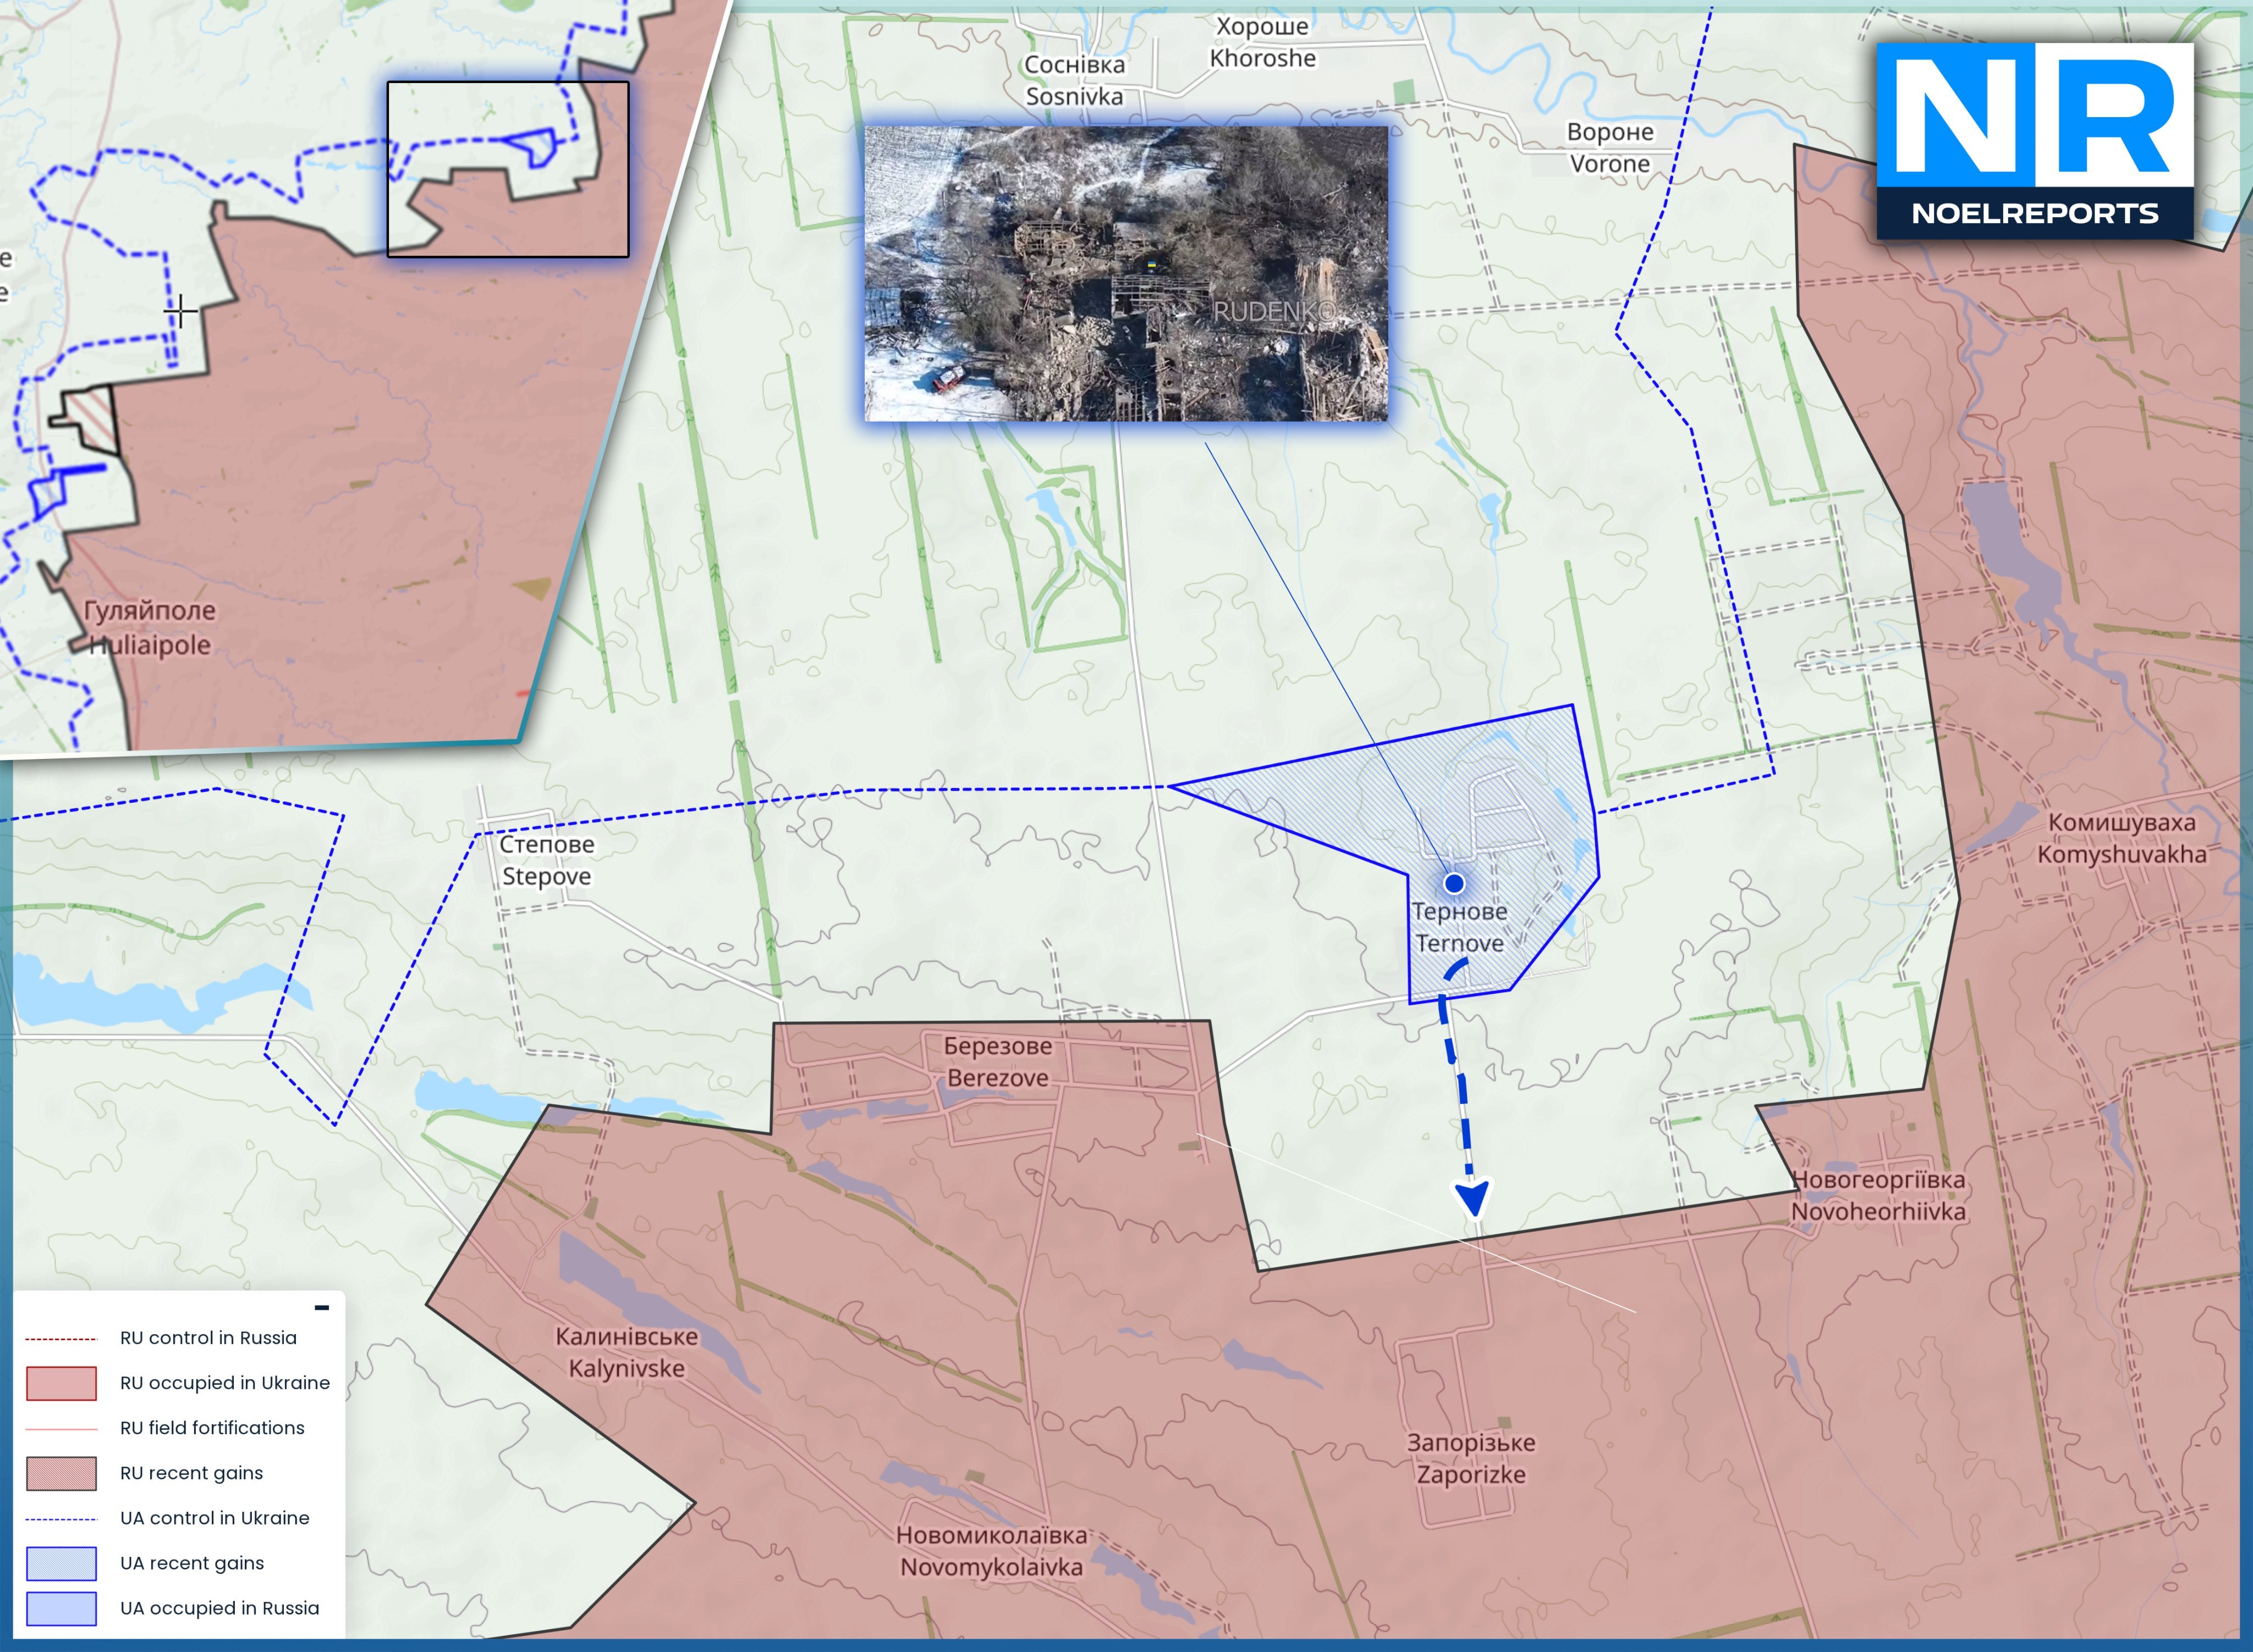Click the NoelReports NR logo
2253x1652 pixels.
2034,141
